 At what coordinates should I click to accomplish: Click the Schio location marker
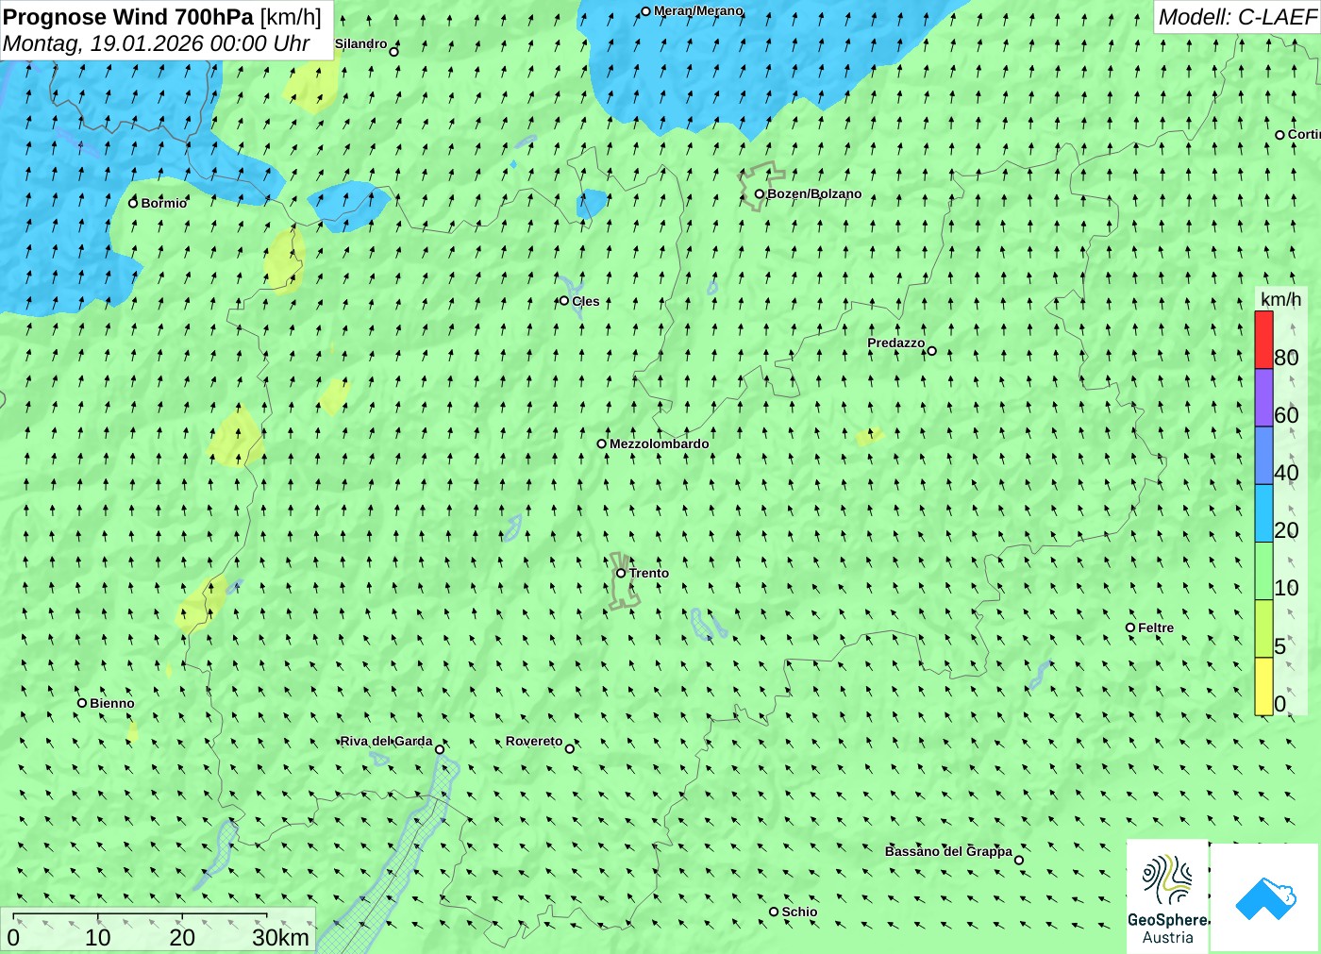click(774, 912)
